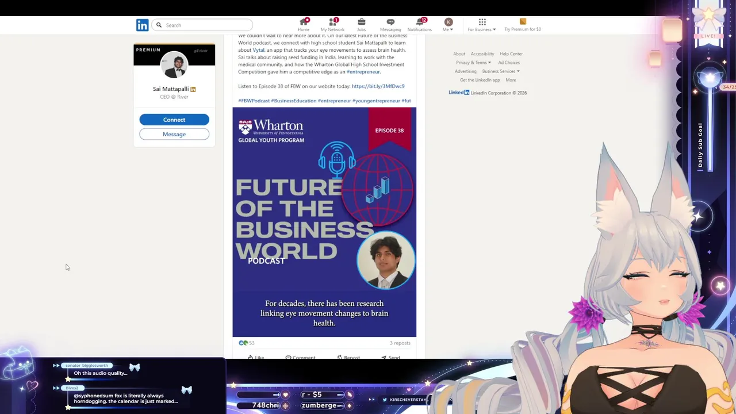
Task: Open the Wharton podcast episode image
Action: pos(324,222)
